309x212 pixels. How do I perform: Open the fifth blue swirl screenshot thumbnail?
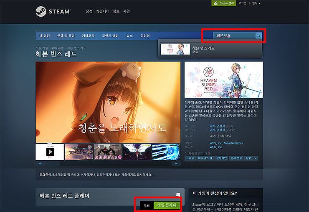coord(166,152)
